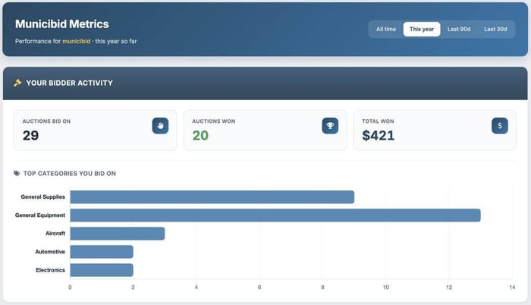Click the x-axis tick label 14
The image size is (531, 305).
click(x=512, y=288)
